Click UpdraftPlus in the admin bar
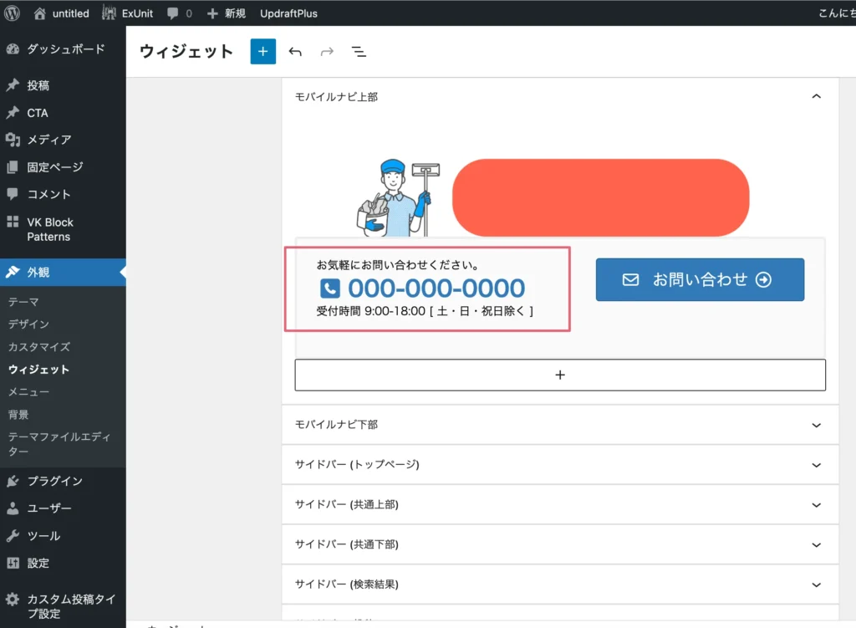Viewport: 856px width, 628px height. click(288, 13)
